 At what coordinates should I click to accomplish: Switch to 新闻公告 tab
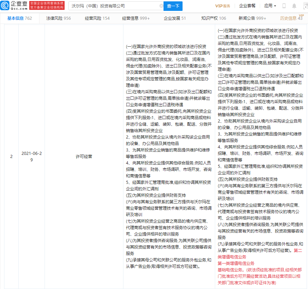click(x=252, y=18)
